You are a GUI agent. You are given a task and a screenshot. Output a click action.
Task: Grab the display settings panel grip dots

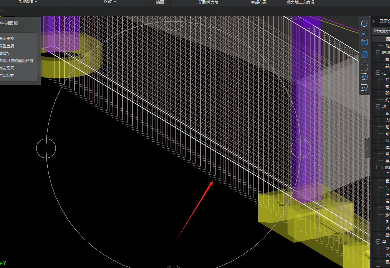374,21
